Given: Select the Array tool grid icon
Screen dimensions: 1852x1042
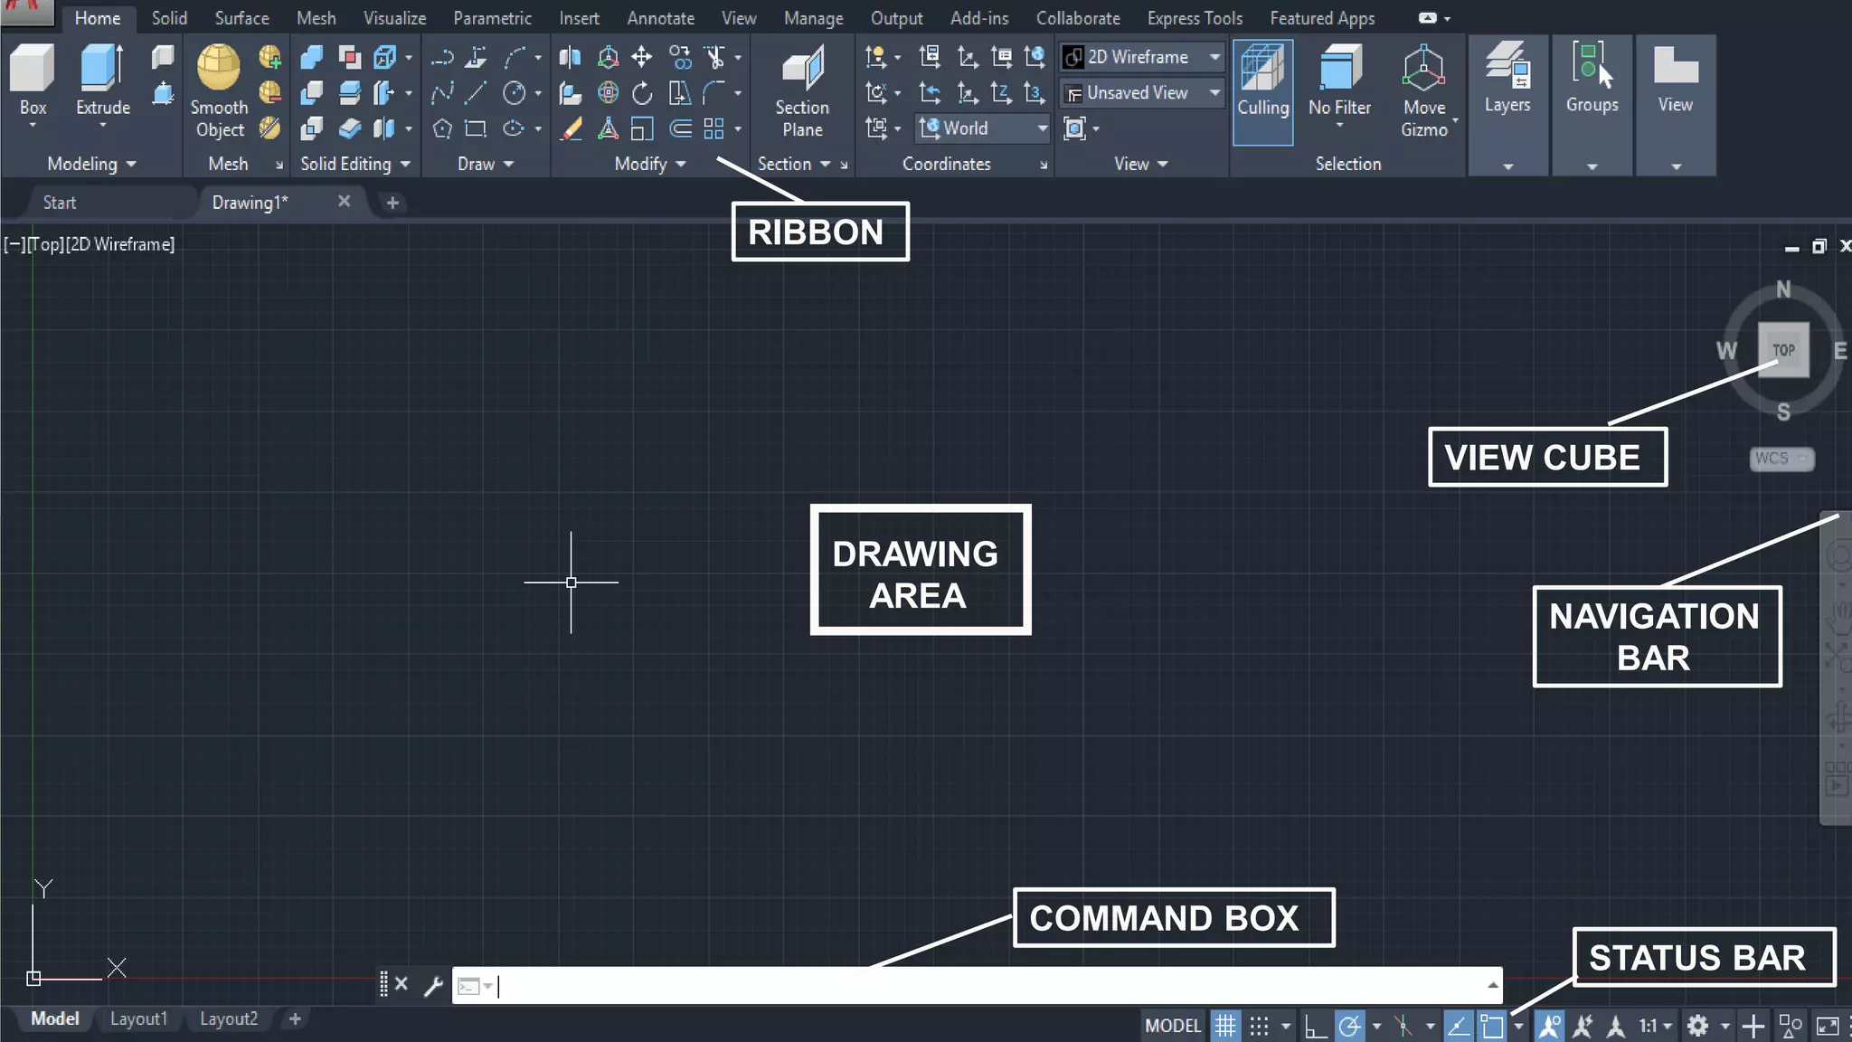Looking at the screenshot, I should point(713,128).
